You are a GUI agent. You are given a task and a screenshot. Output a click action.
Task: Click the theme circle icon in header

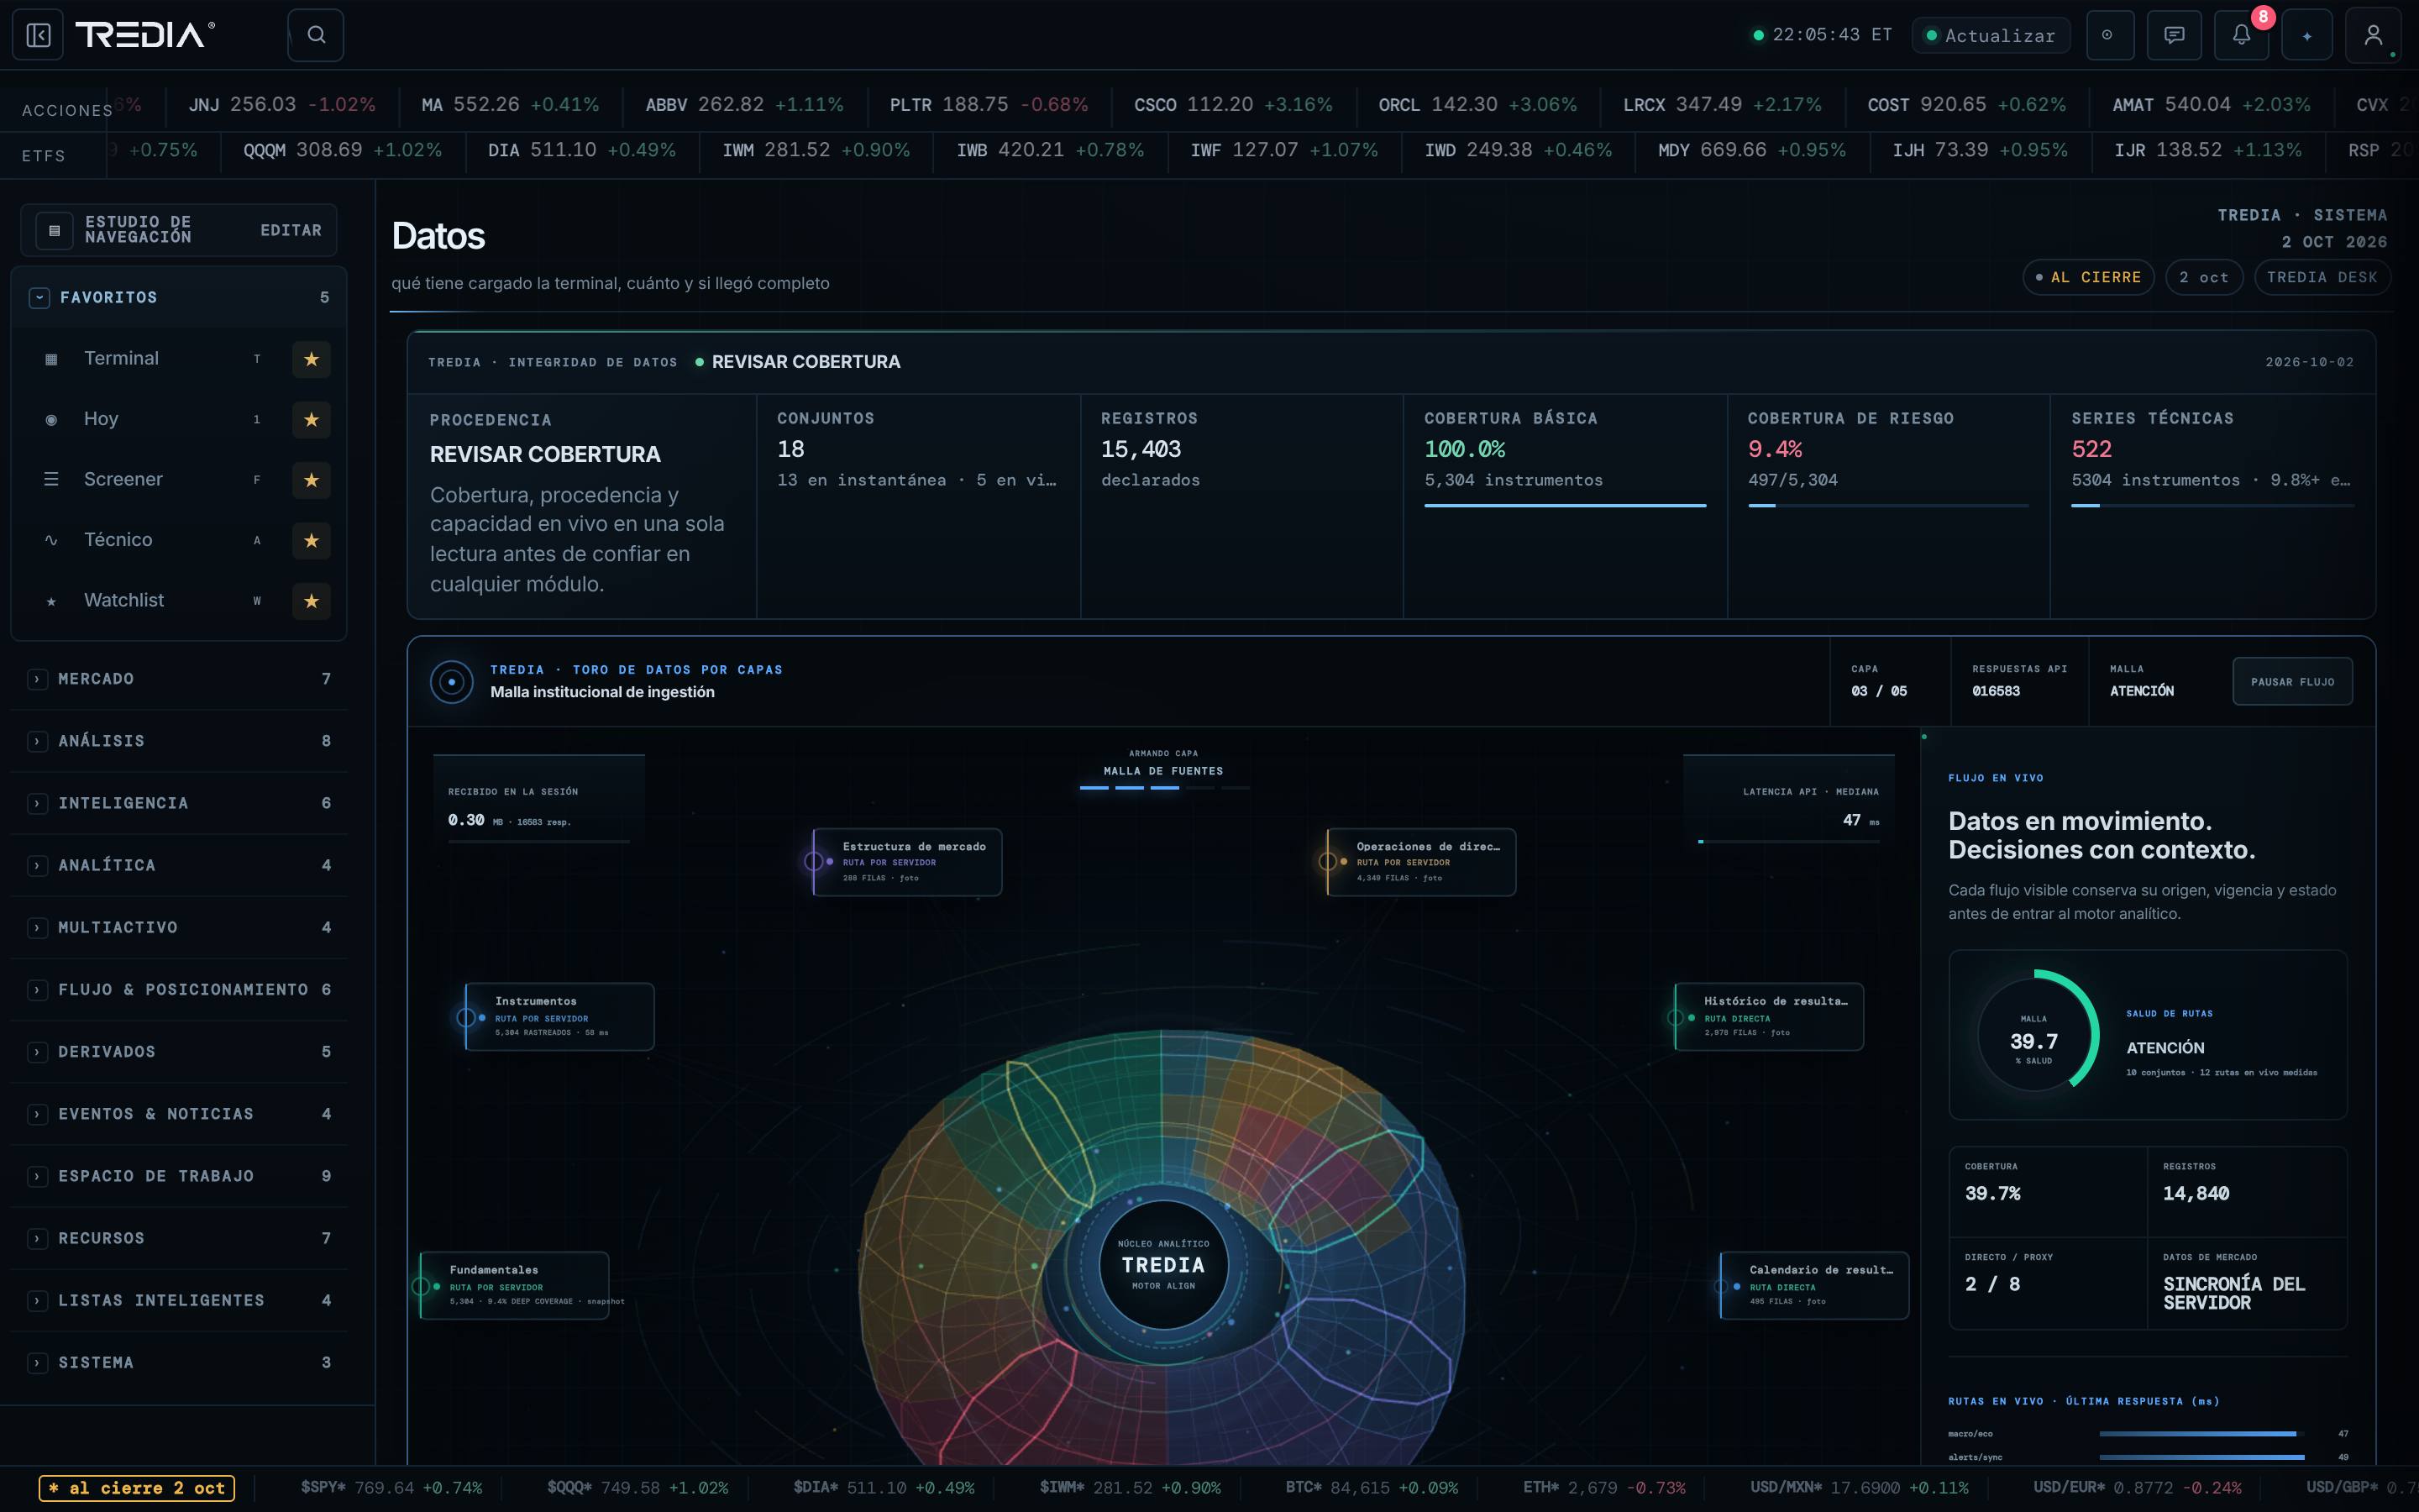(2108, 35)
